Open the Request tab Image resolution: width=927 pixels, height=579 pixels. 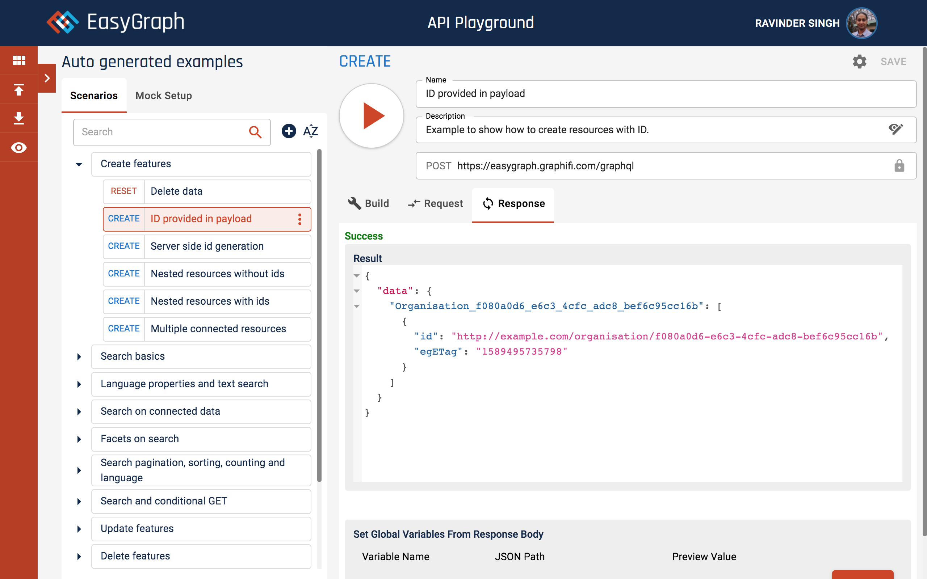(435, 203)
